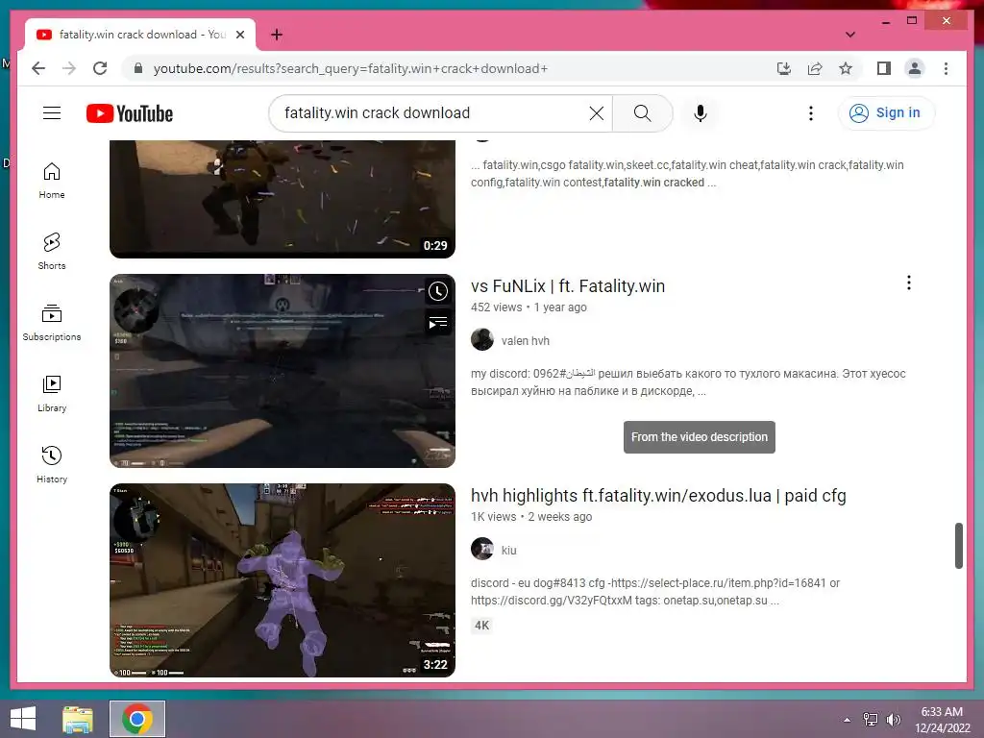Image resolution: width=984 pixels, height=738 pixels.
Task: Open File Explorer from the taskbar
Action: coord(78,719)
